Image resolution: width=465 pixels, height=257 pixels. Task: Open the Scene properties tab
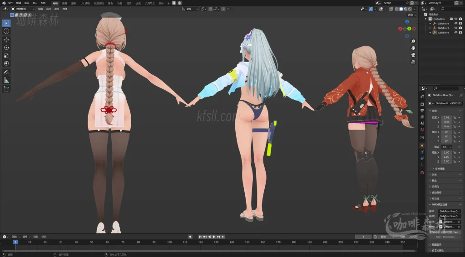[x=422, y=123]
